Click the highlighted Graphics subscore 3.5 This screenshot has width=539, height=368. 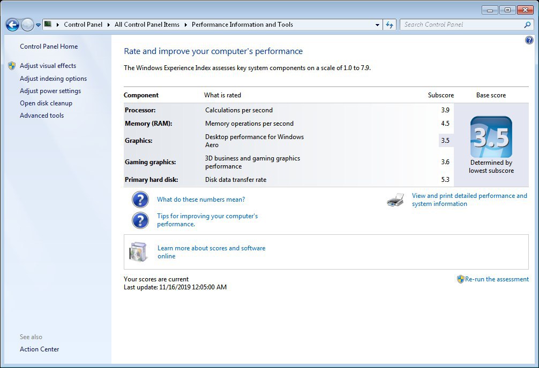[x=445, y=140]
